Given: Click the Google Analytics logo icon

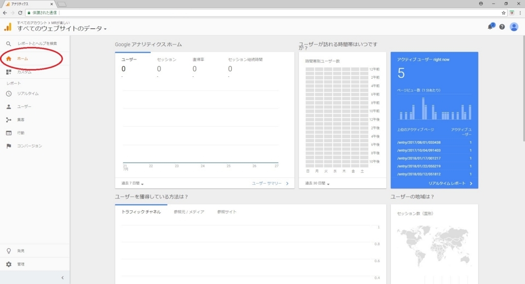Looking at the screenshot, I should click(x=8, y=27).
